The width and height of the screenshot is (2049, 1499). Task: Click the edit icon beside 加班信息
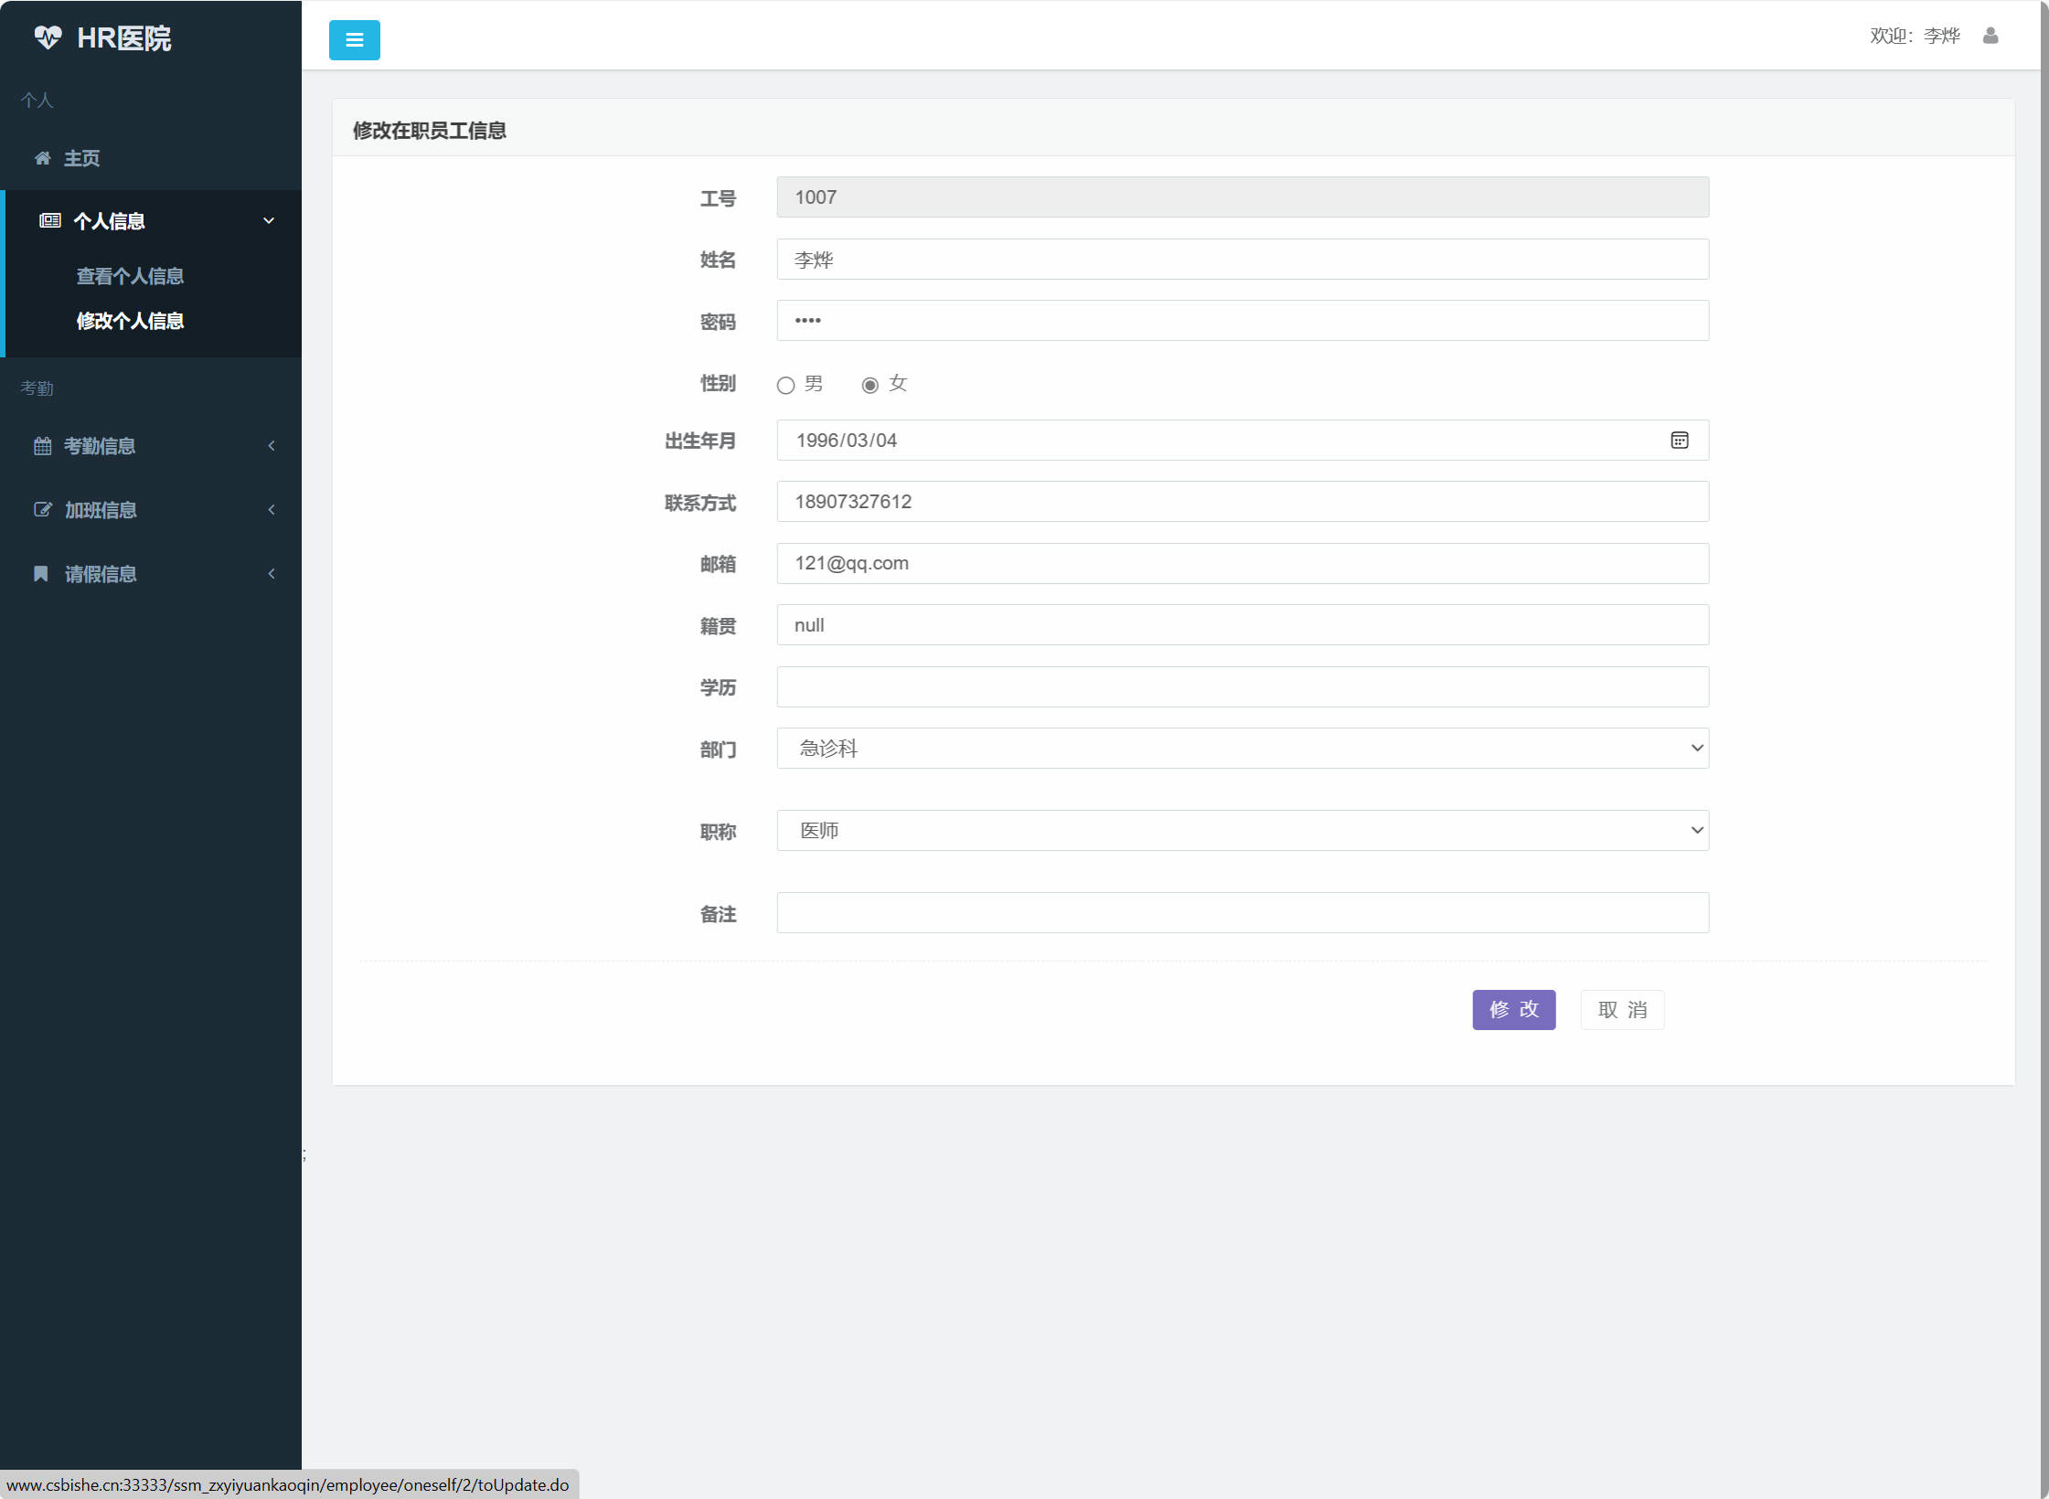pyautogui.click(x=42, y=510)
